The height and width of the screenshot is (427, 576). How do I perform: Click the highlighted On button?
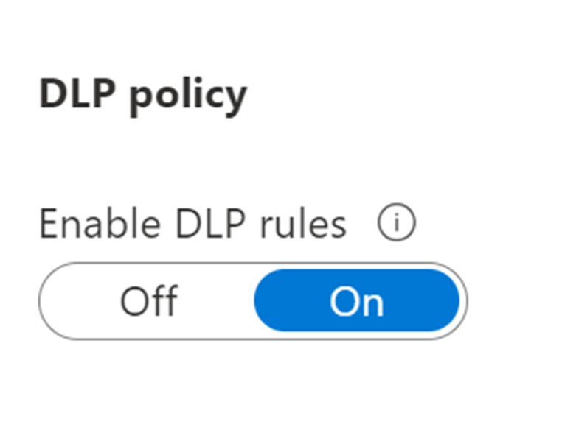tap(357, 301)
